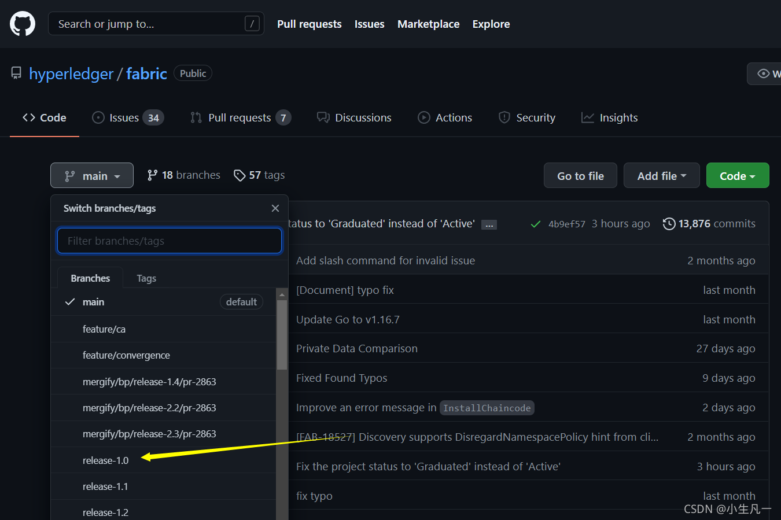Open commit 'Fixed Found Typos'
Screen dimensions: 781x520
(x=342, y=378)
